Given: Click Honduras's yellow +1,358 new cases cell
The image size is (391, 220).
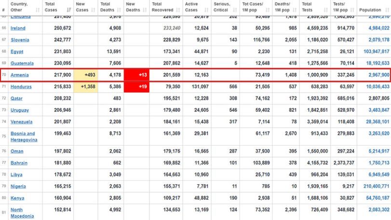Looking at the screenshot, I should point(86,87).
